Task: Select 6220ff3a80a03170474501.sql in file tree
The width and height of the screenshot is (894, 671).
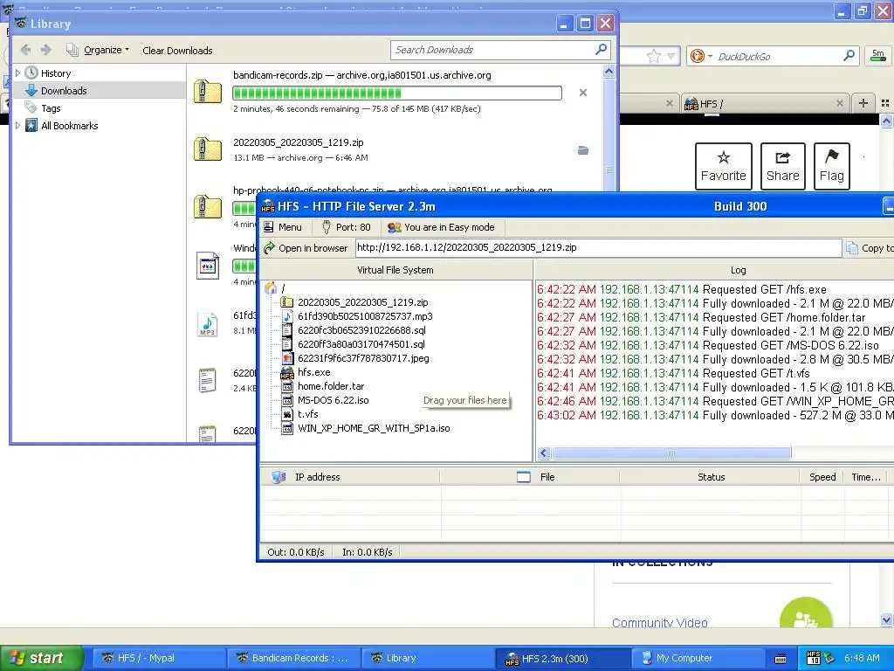Action: click(361, 344)
